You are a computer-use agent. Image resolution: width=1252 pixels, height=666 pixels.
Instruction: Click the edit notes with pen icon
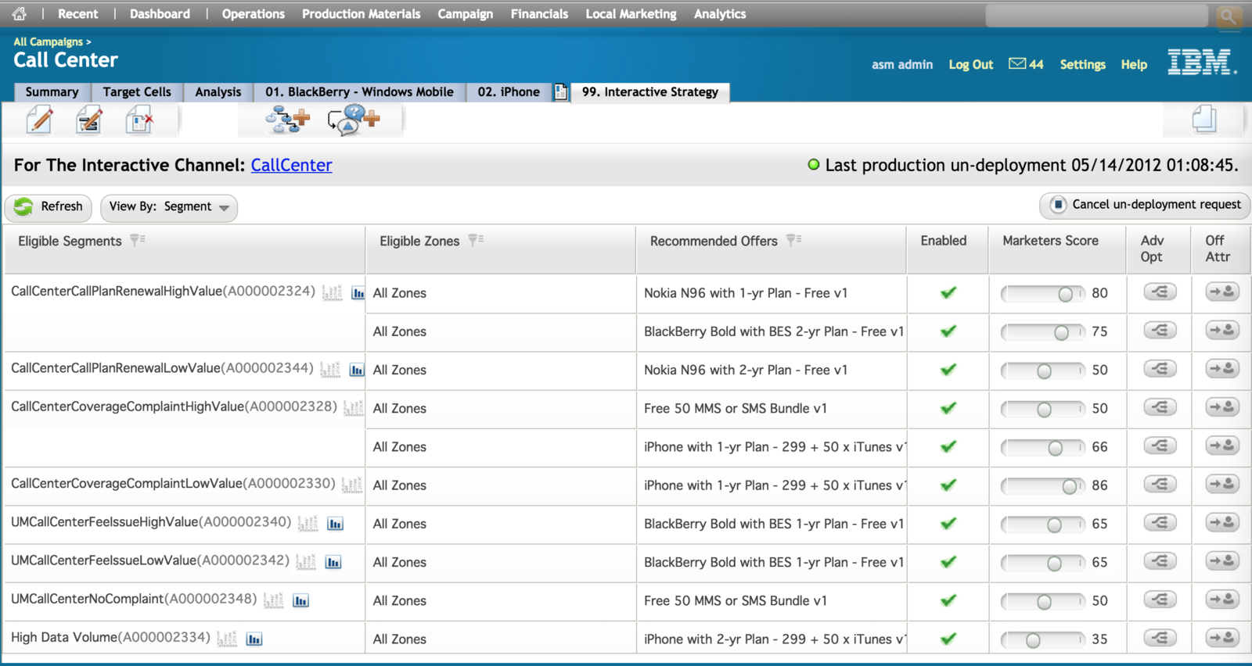click(89, 120)
